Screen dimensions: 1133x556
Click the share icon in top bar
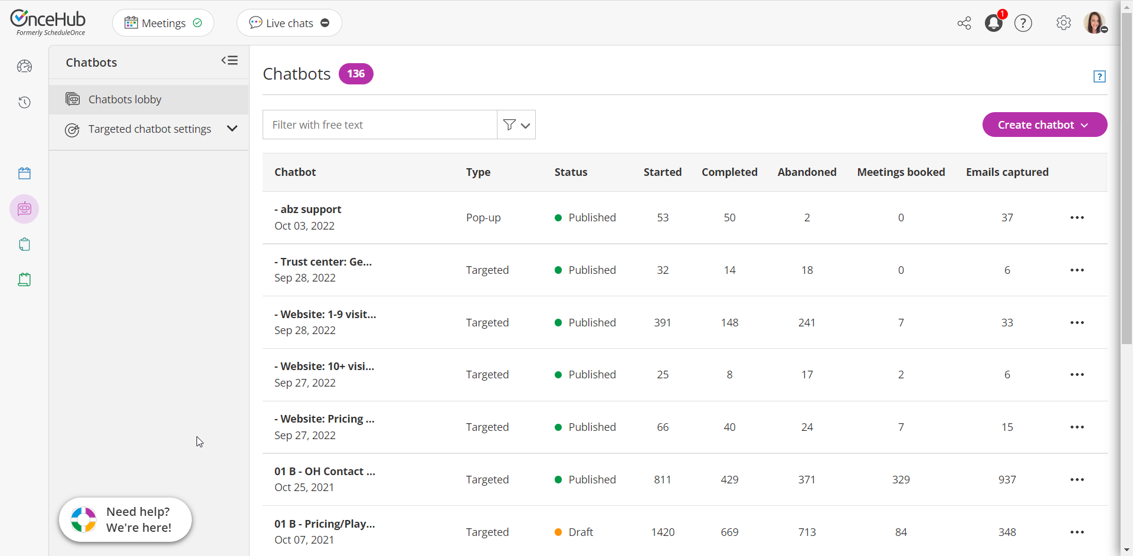pyautogui.click(x=964, y=23)
